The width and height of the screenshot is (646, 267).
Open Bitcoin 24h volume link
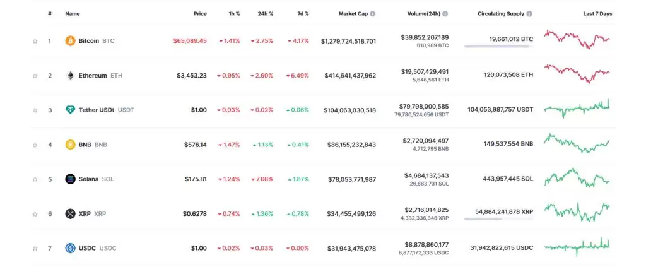click(425, 37)
